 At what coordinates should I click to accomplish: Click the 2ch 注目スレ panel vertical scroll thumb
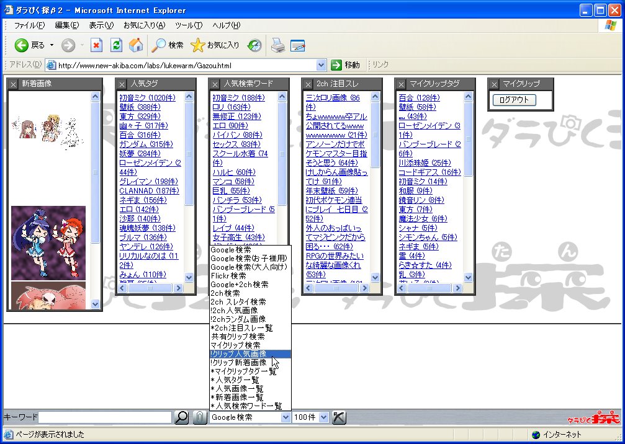pyautogui.click(x=375, y=135)
